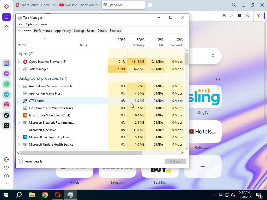Click the cube extensions icon in Opera
The image size is (267, 200).
tap(258, 16)
